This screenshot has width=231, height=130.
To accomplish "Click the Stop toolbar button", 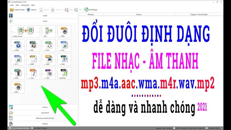I will click(68, 10).
